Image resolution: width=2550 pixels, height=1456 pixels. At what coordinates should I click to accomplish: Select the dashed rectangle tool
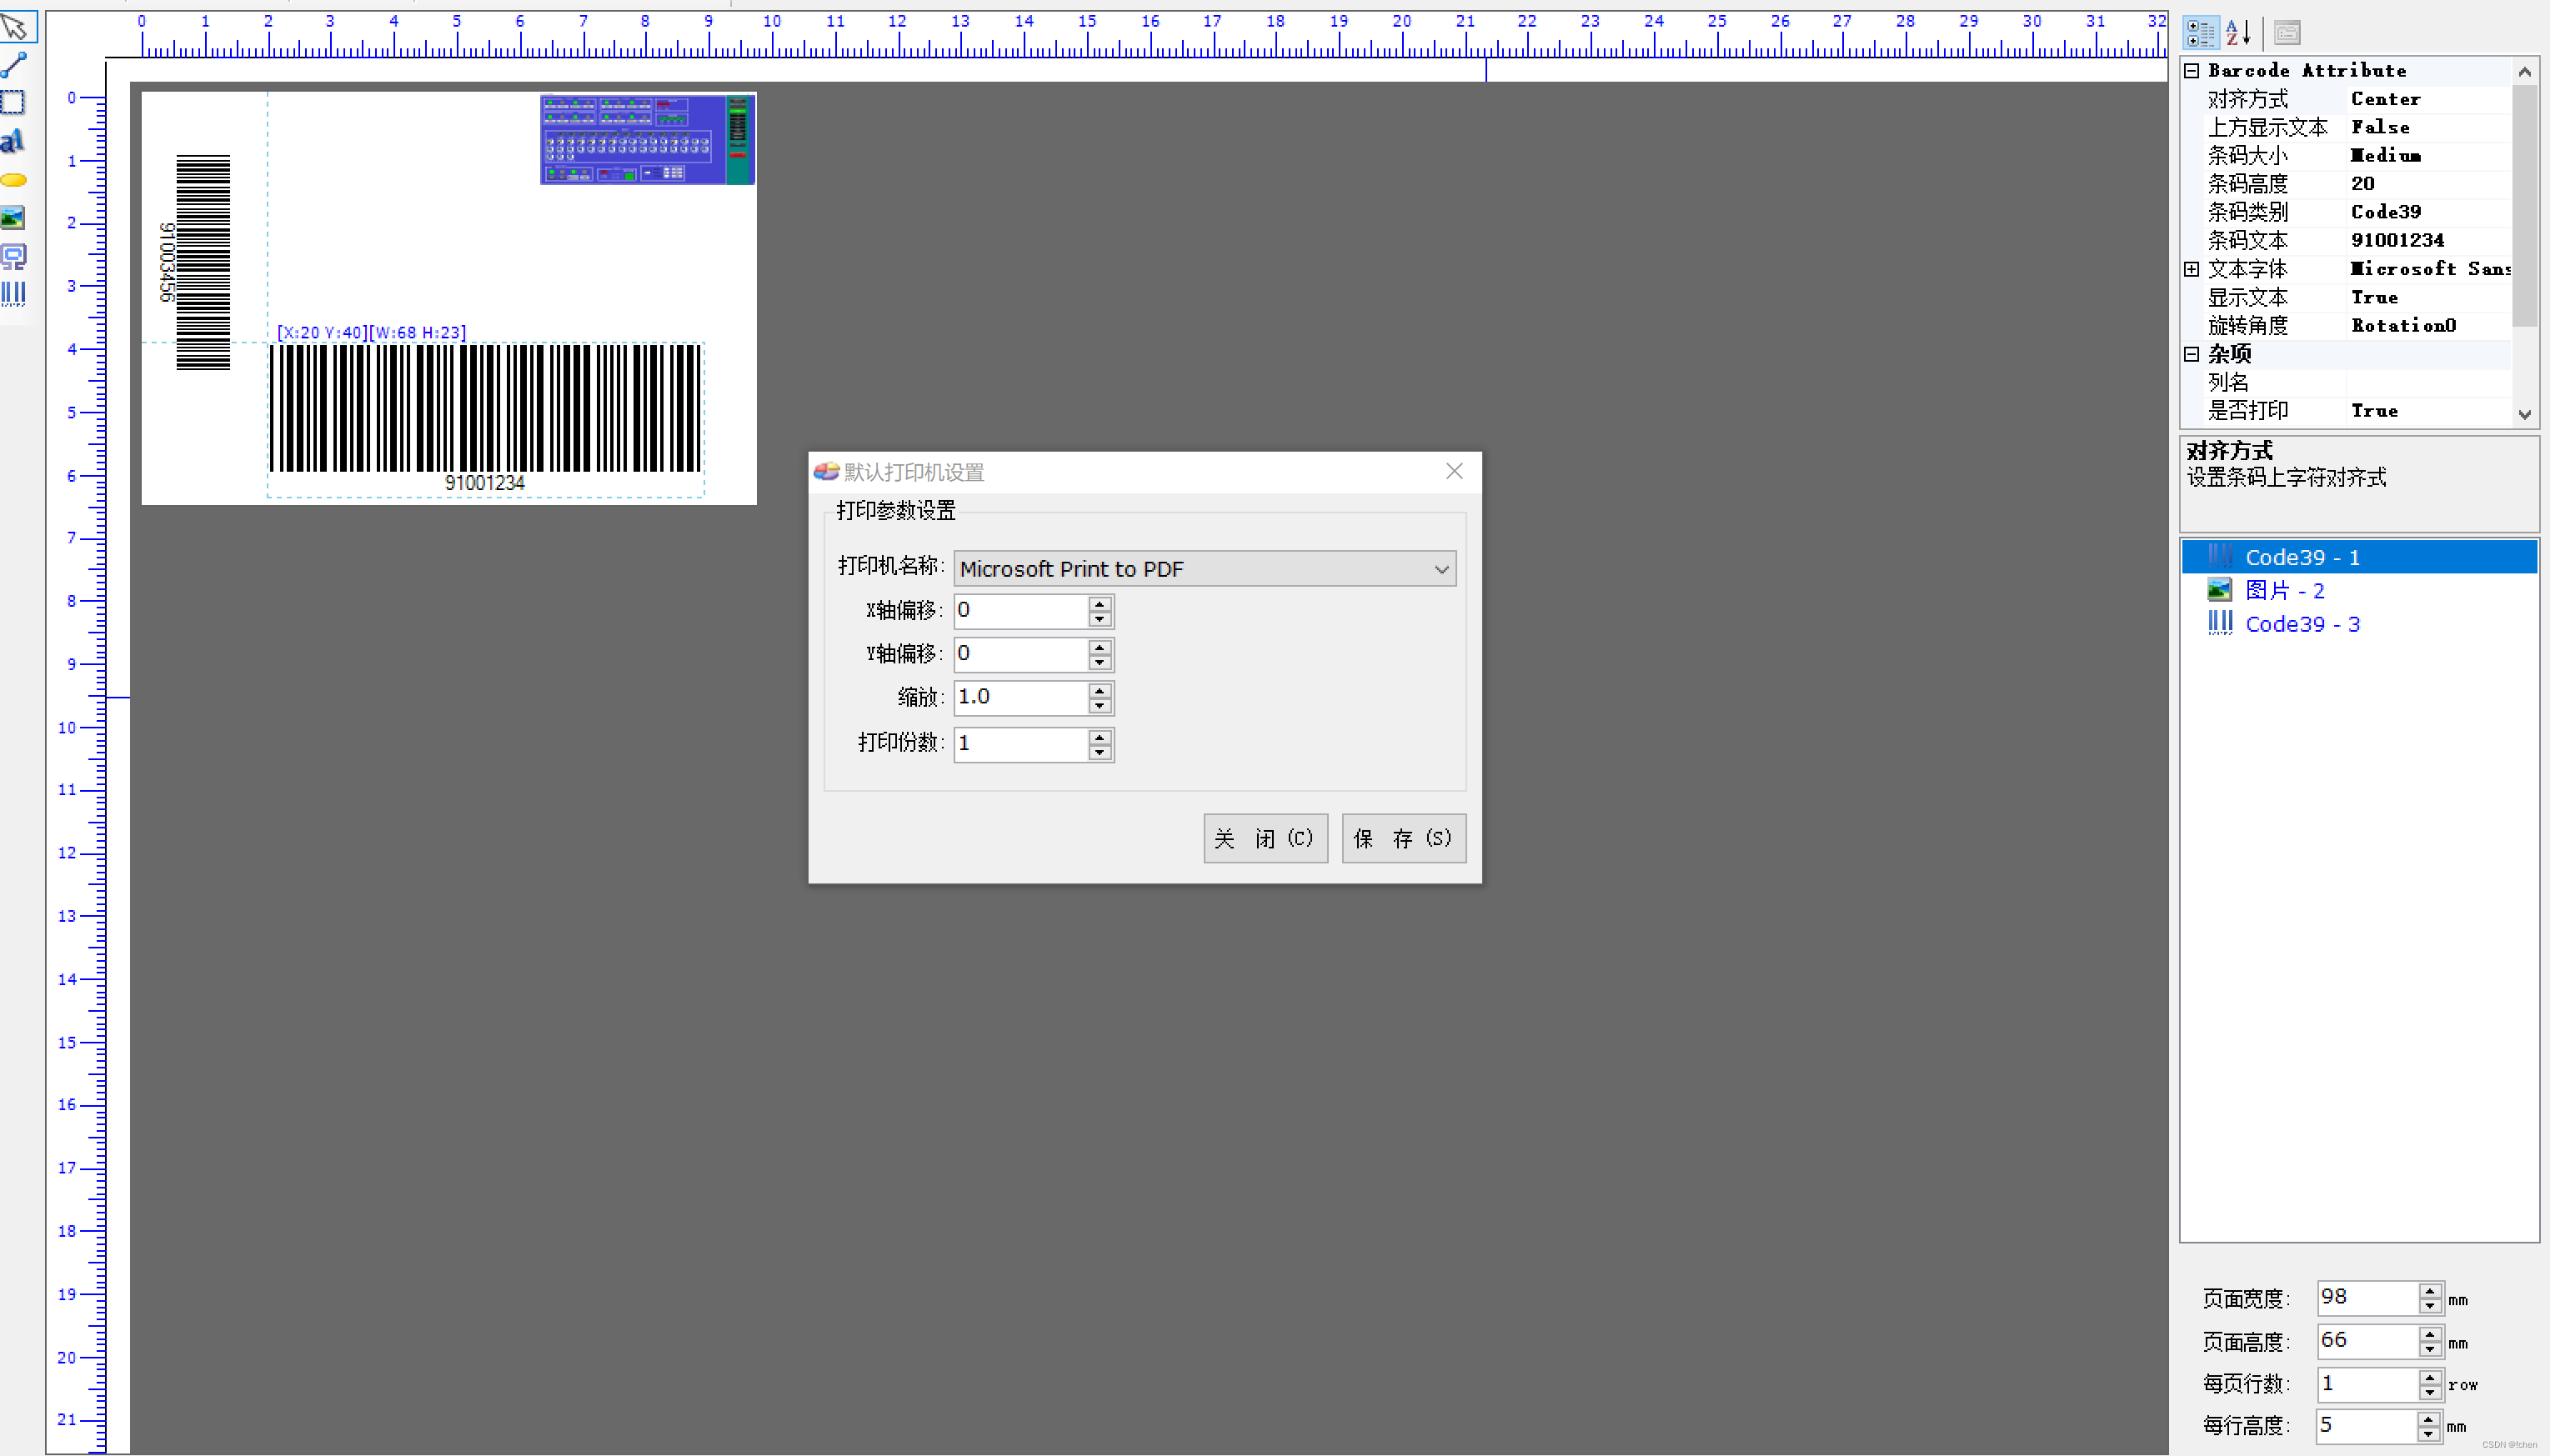pos(13,103)
